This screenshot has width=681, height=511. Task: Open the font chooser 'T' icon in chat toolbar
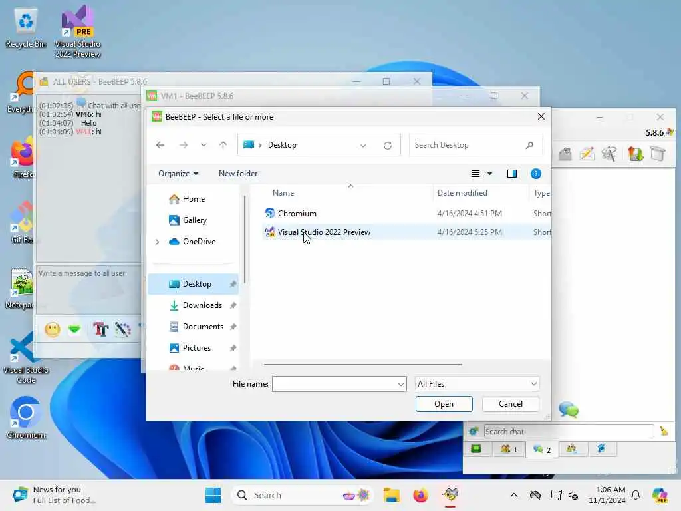tap(101, 330)
